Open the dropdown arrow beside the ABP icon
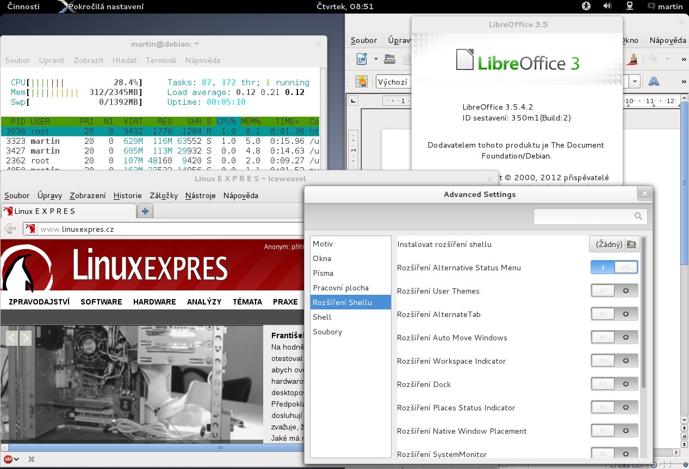The height and width of the screenshot is (469, 689). click(x=17, y=460)
